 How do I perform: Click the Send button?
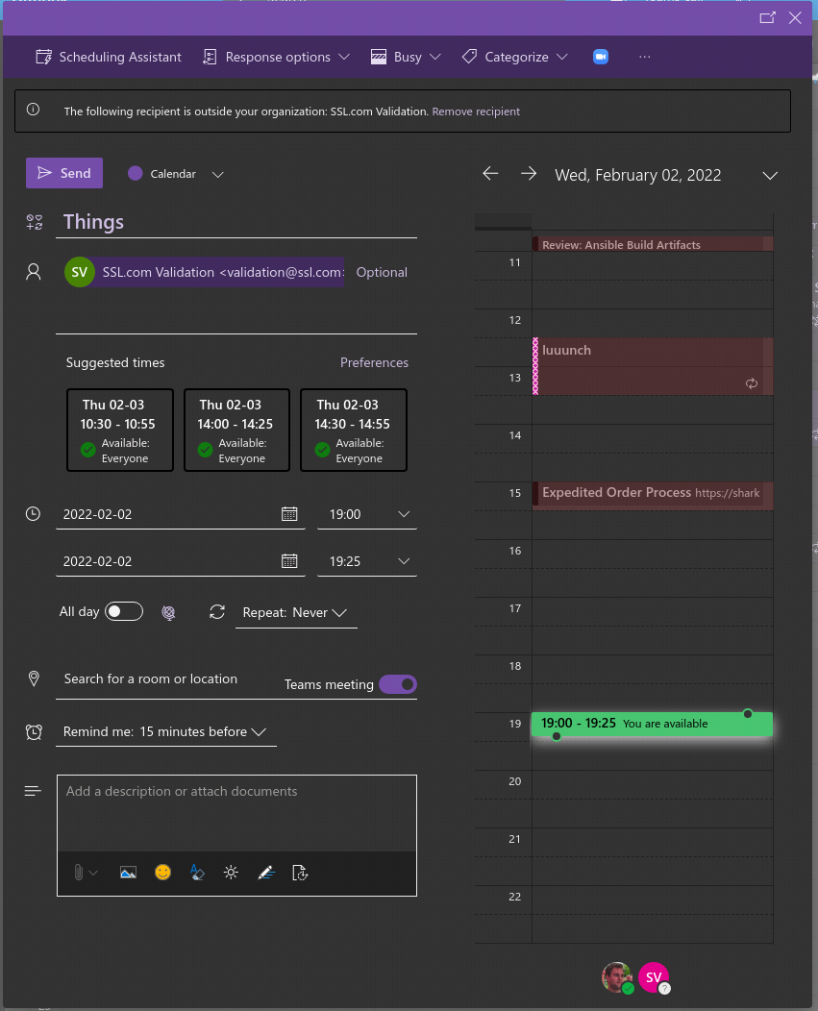(63, 172)
